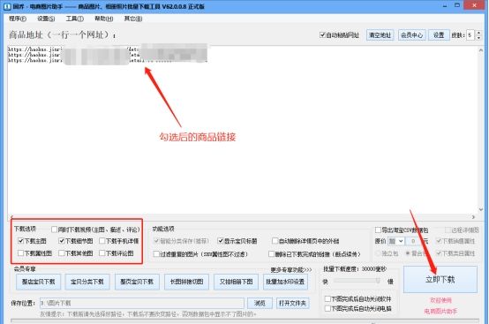Decrease the thread count with the down arrow

pyautogui.click(x=478, y=38)
